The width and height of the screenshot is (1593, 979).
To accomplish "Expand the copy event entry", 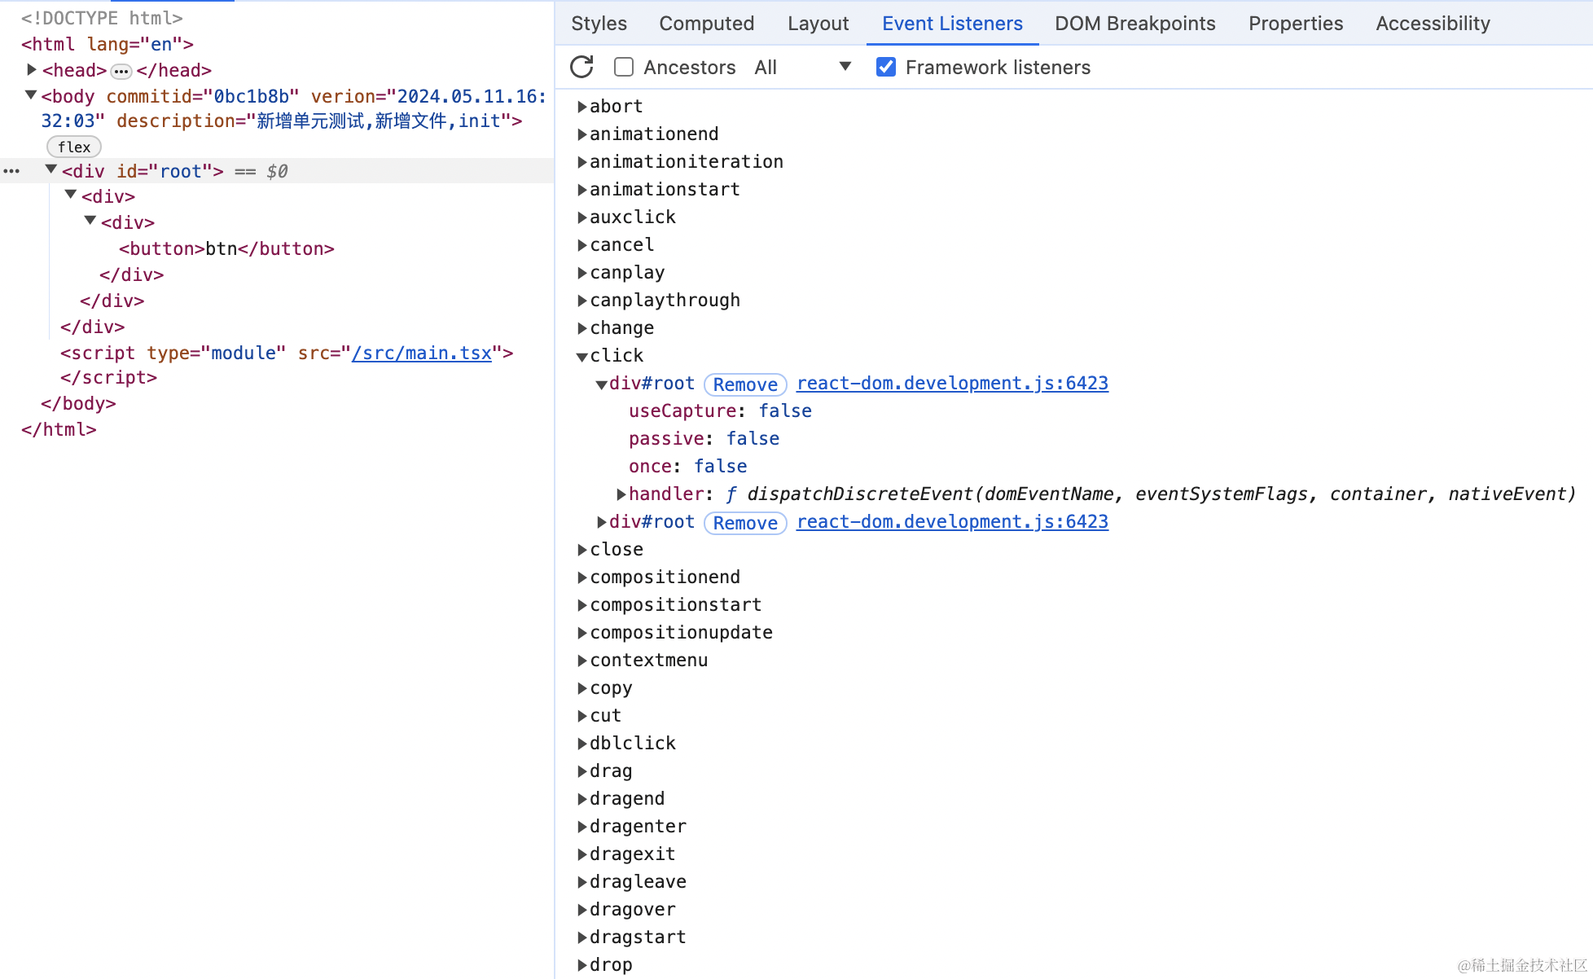I will (582, 688).
